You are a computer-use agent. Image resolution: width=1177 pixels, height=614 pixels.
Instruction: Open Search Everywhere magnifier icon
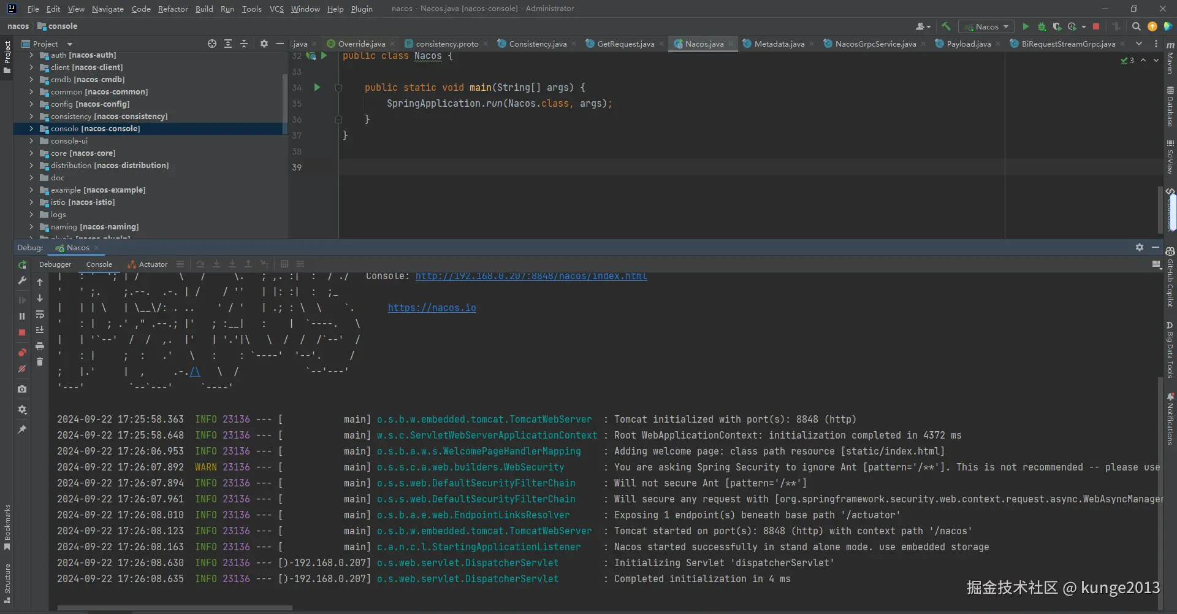tap(1136, 26)
